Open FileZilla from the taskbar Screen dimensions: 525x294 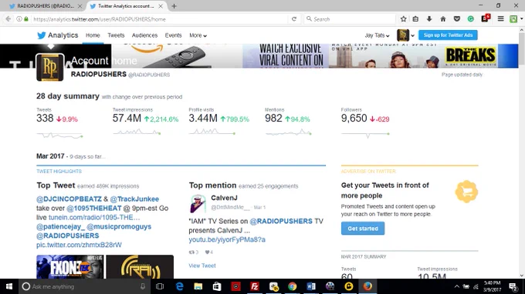click(x=255, y=286)
